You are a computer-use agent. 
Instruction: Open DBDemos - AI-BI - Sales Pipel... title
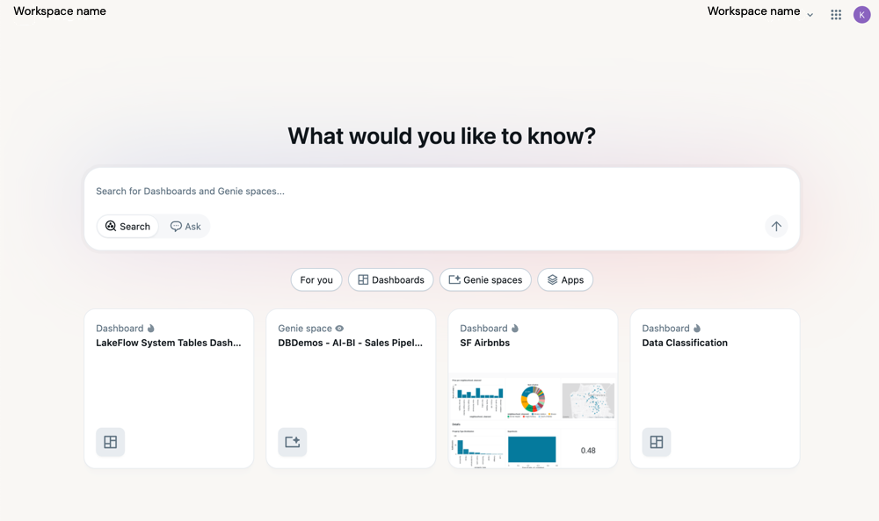click(x=351, y=343)
